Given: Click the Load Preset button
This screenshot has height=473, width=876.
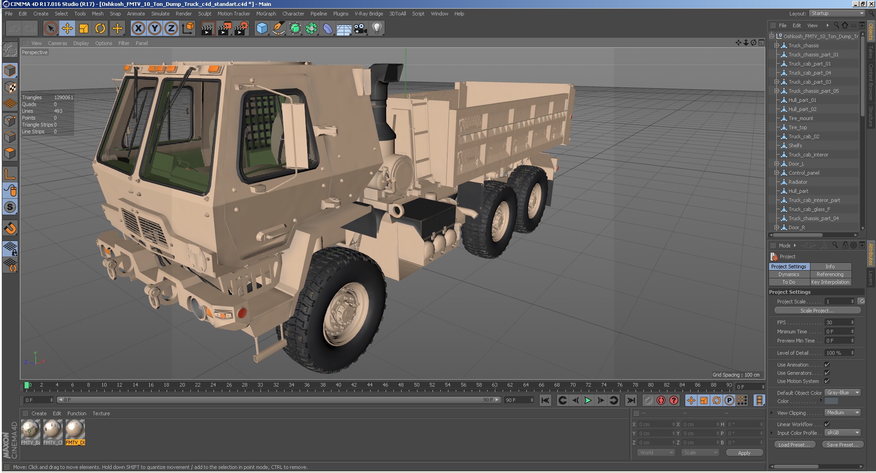Looking at the screenshot, I should (x=794, y=445).
